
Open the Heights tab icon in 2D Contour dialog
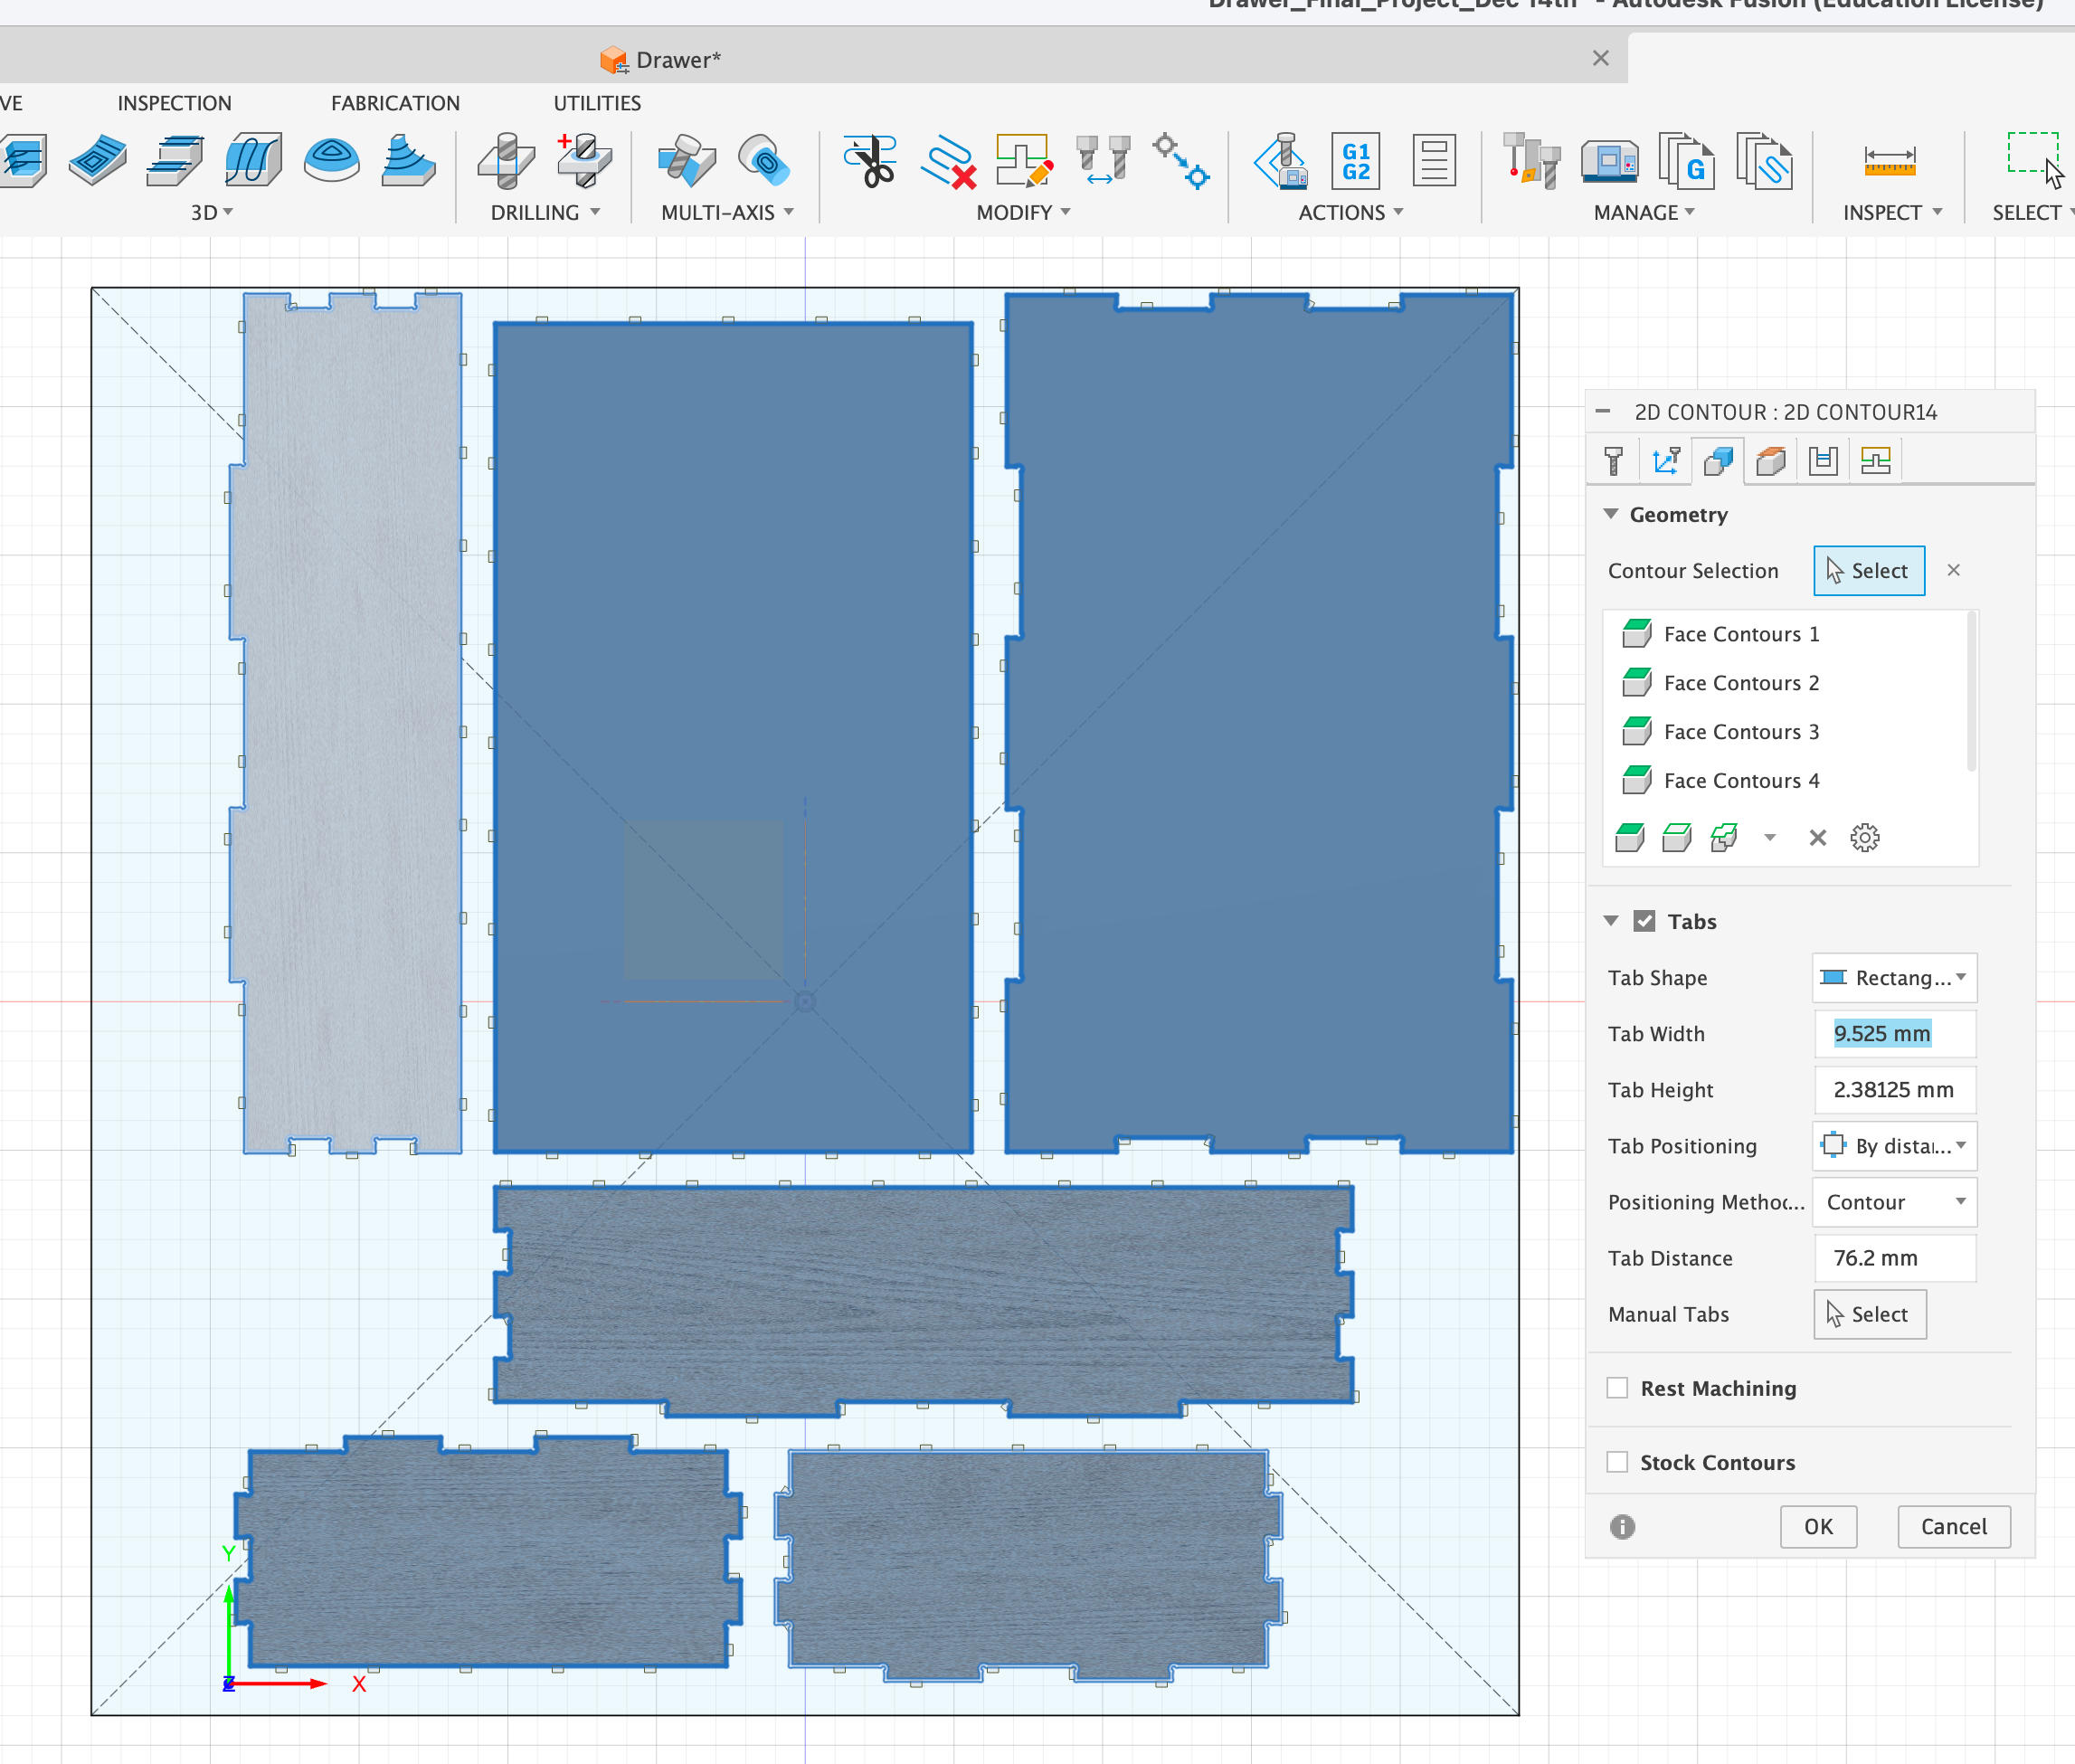pos(1771,462)
